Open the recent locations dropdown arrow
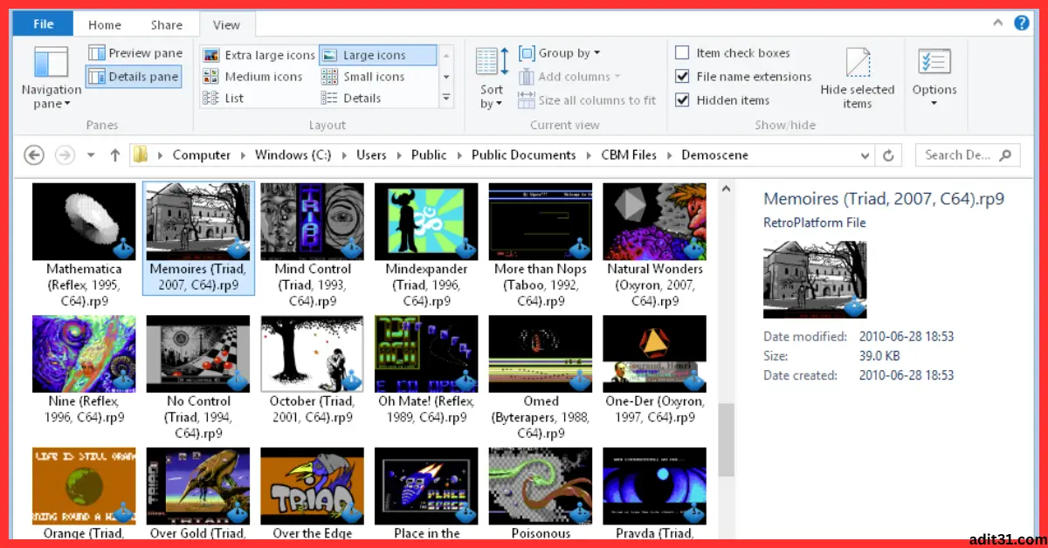 coord(91,156)
